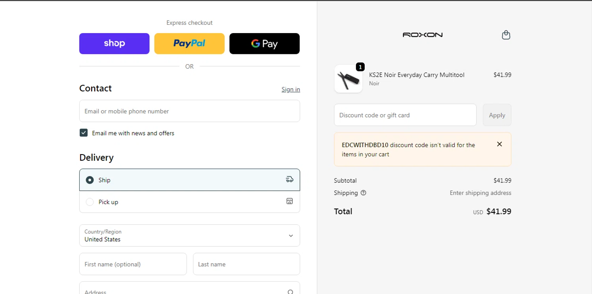
Task: Click the disabled Apply discount button
Action: (x=497, y=115)
